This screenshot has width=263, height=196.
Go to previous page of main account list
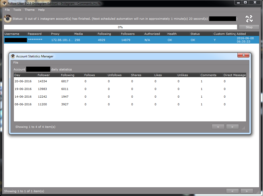point(232,191)
